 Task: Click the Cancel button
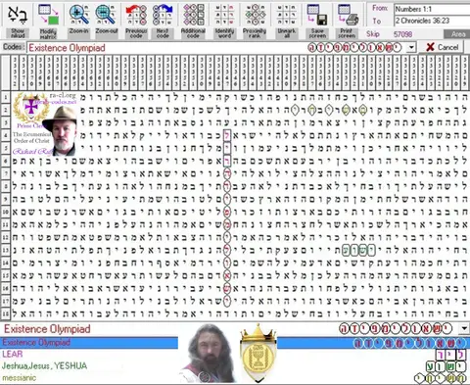click(x=442, y=47)
